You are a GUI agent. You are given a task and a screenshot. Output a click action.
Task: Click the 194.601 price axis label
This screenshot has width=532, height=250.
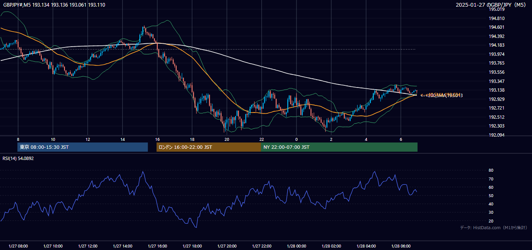[x=496, y=27]
